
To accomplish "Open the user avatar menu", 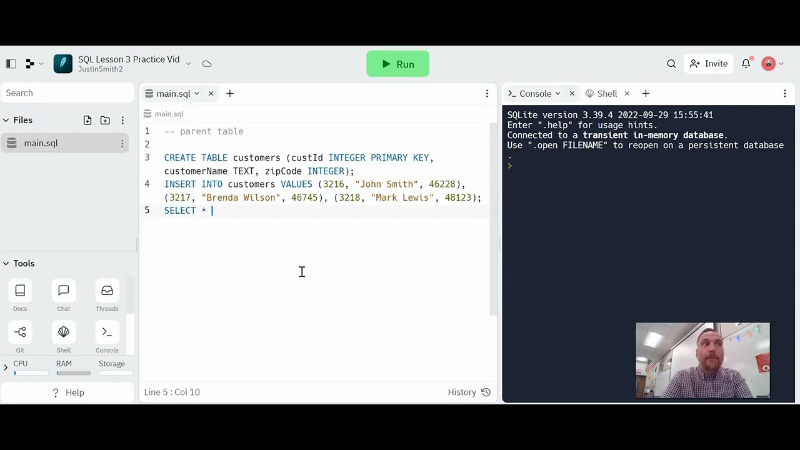I will point(769,64).
